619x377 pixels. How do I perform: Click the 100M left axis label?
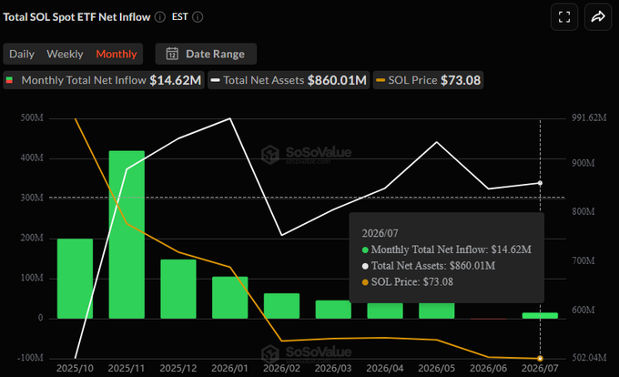tap(32, 278)
